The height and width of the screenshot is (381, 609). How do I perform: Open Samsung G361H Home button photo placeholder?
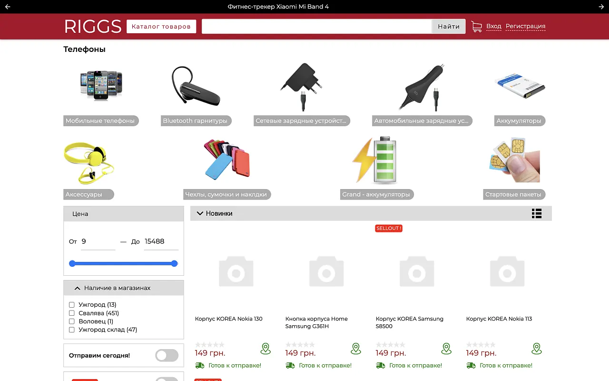pos(326,271)
